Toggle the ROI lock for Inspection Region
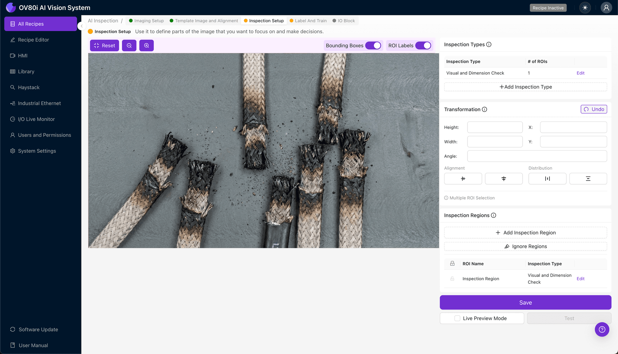This screenshot has height=354, width=618. (x=452, y=279)
